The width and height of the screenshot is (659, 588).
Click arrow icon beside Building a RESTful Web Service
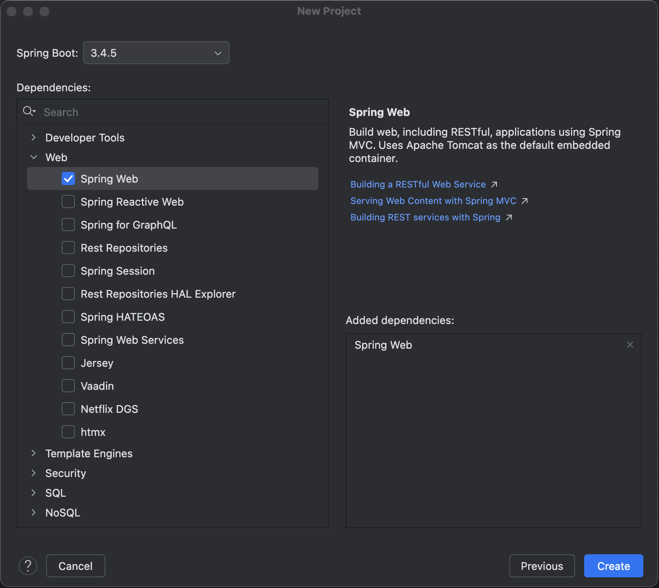click(x=494, y=185)
